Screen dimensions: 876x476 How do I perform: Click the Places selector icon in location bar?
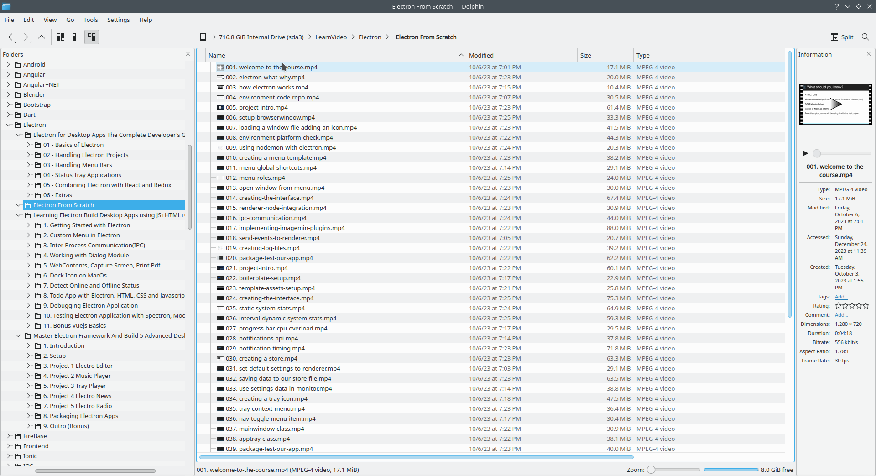(x=203, y=37)
